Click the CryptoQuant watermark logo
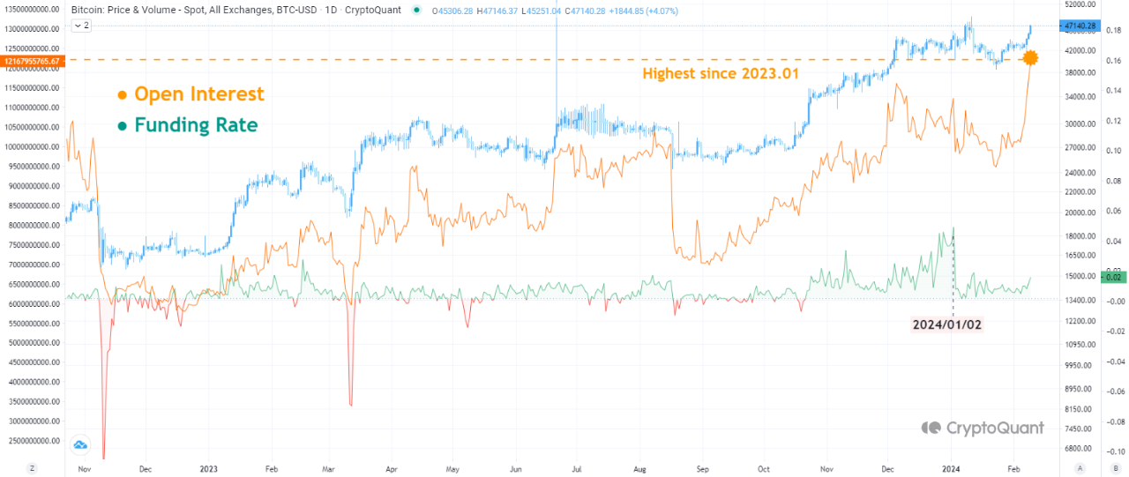 931,428
